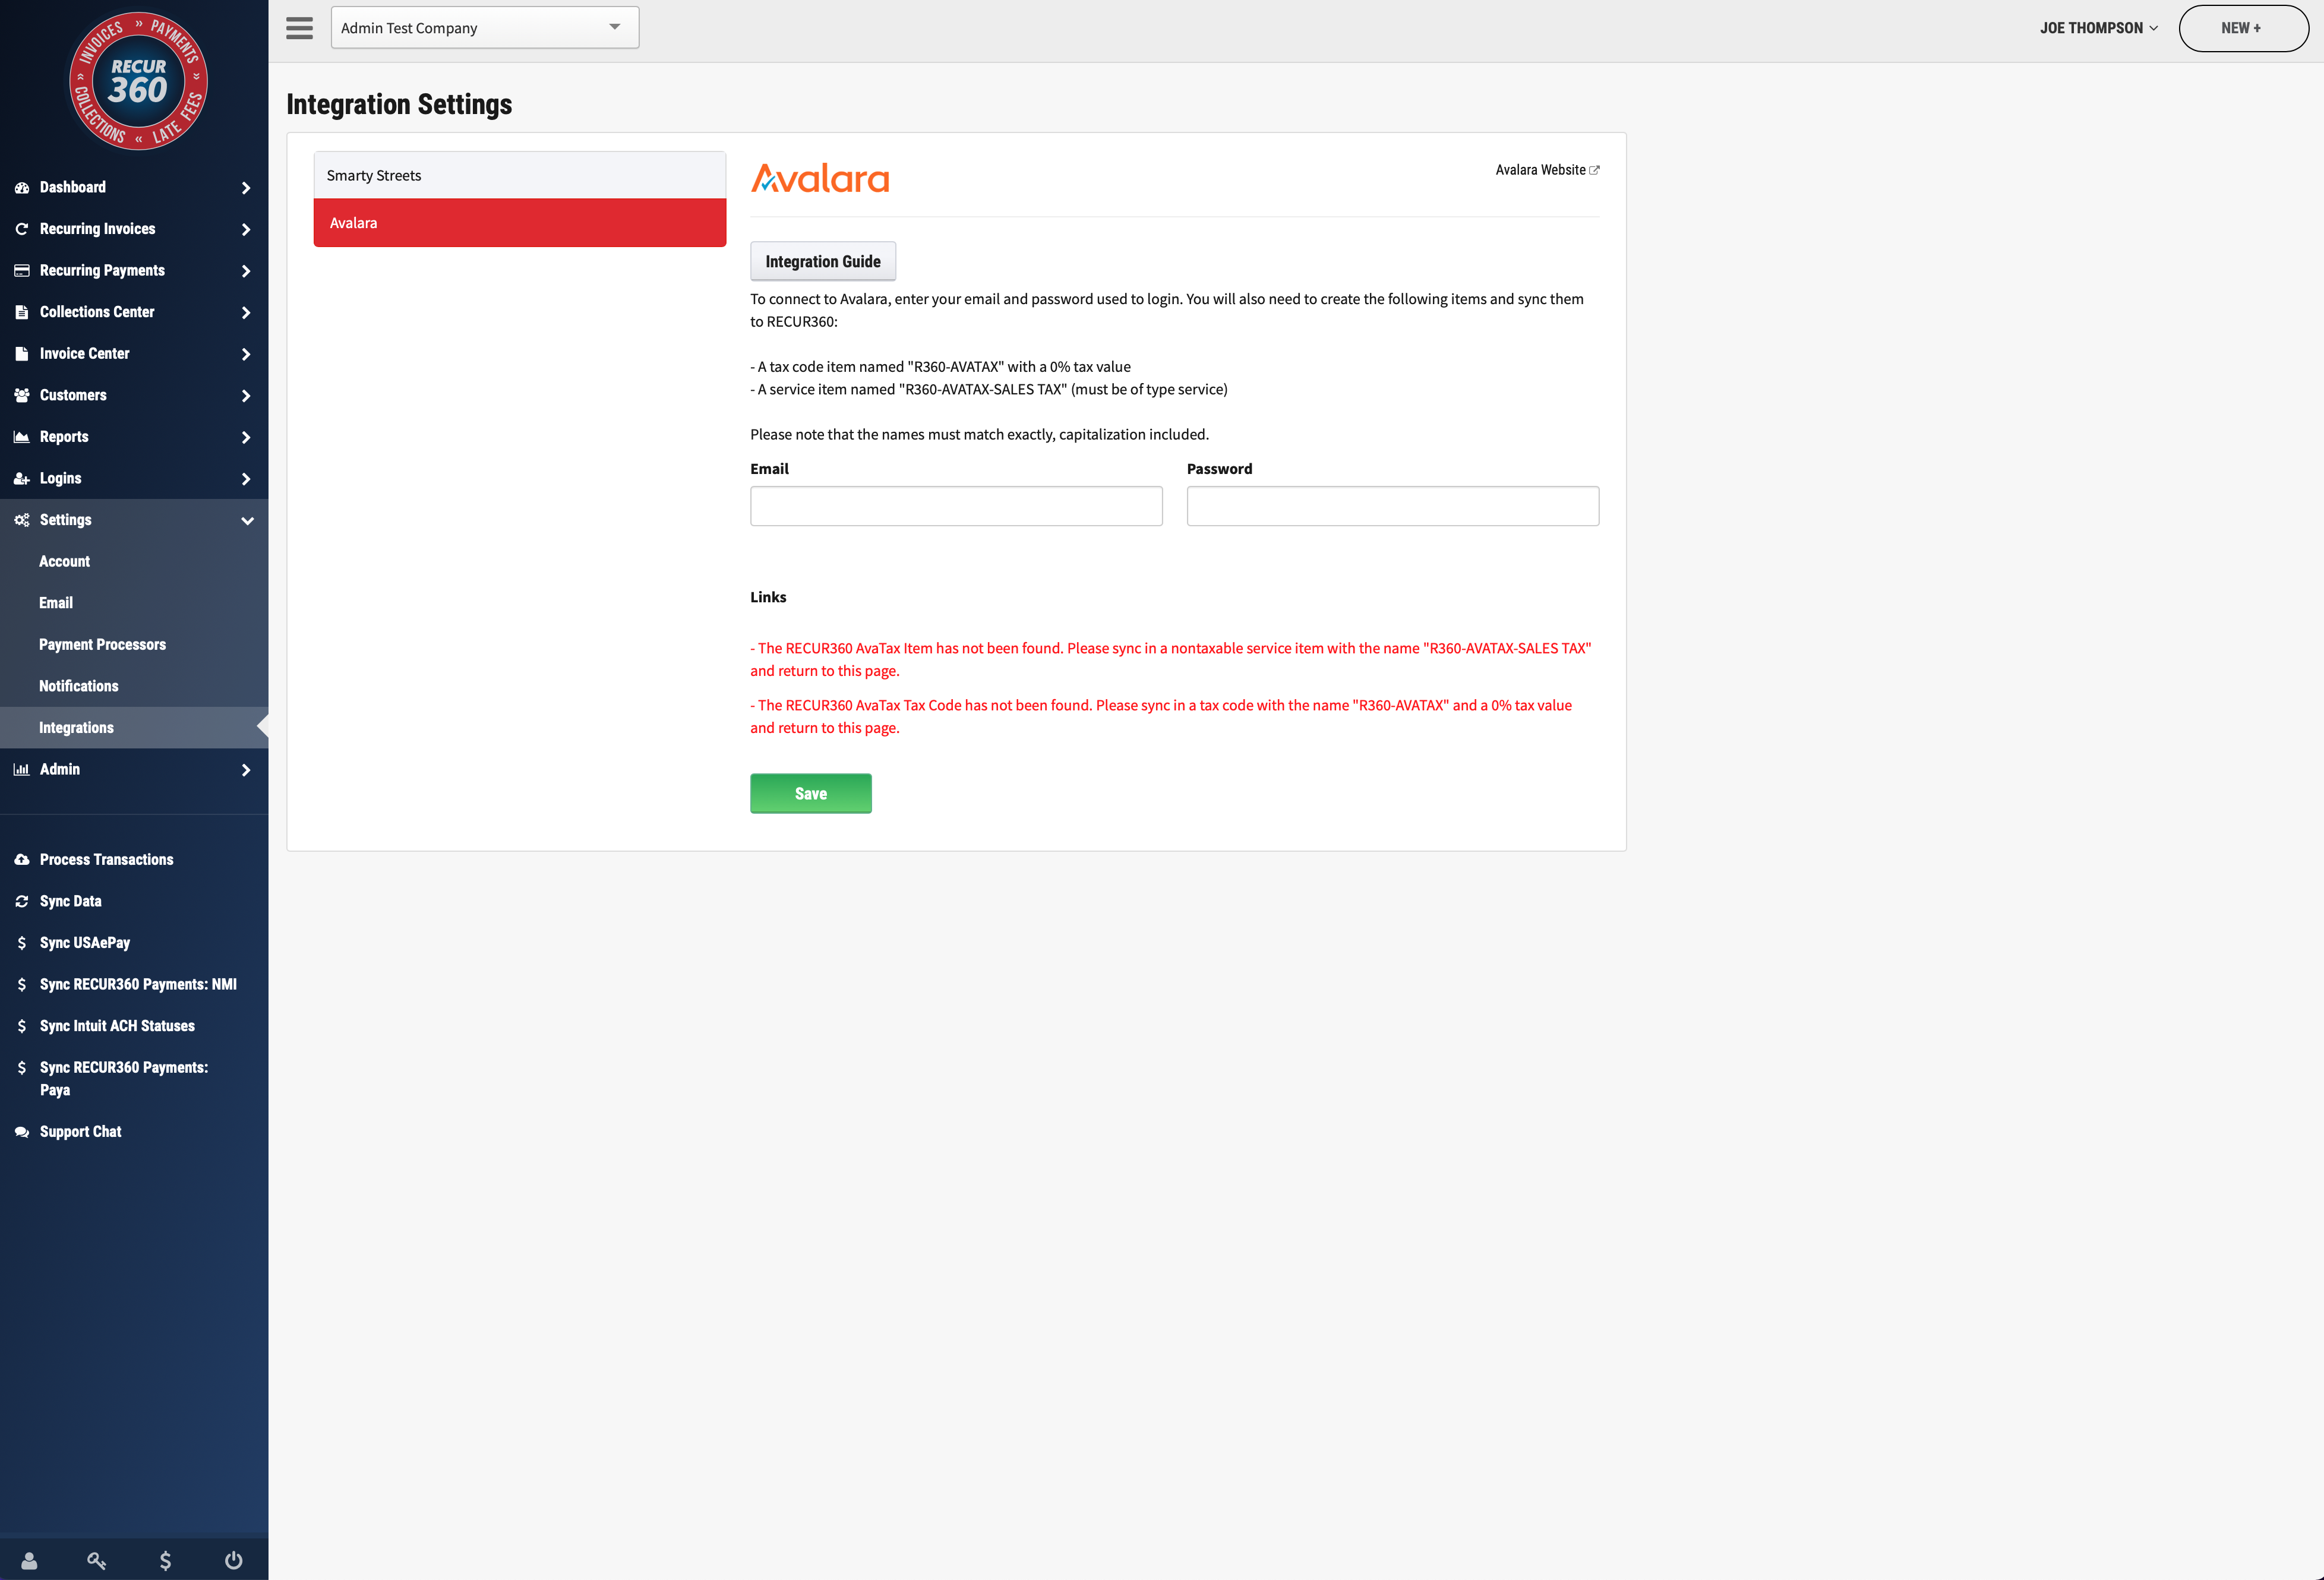Click the RECUR 360 logo
The image size is (2324, 1580).
click(138, 81)
